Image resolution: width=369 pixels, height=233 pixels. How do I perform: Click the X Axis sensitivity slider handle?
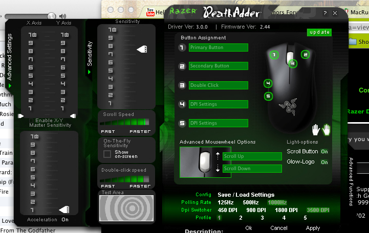pyautogui.click(x=20, y=116)
